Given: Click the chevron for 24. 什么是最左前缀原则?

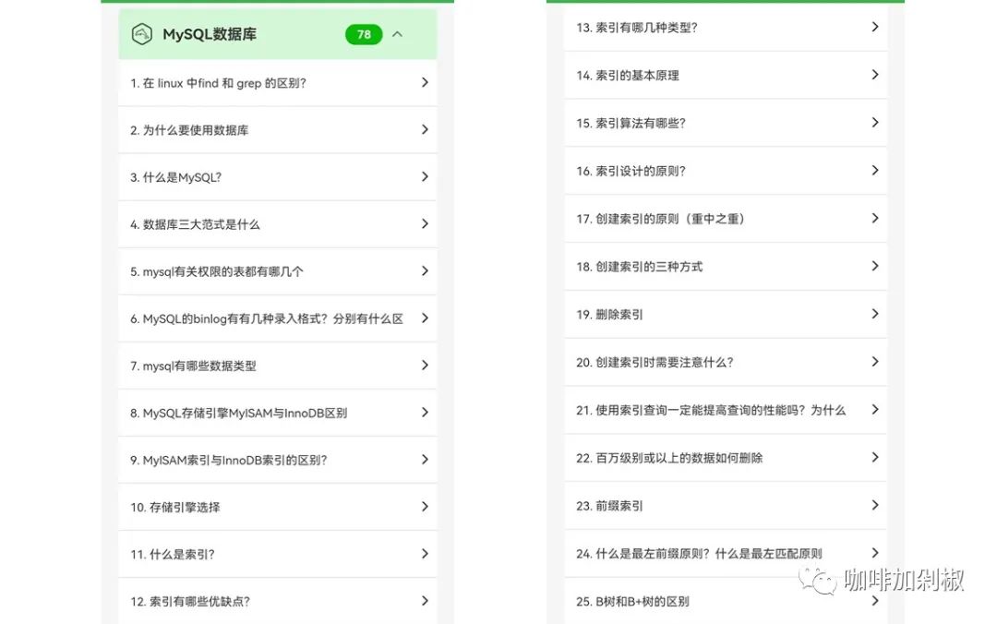Looking at the screenshot, I should 875,553.
